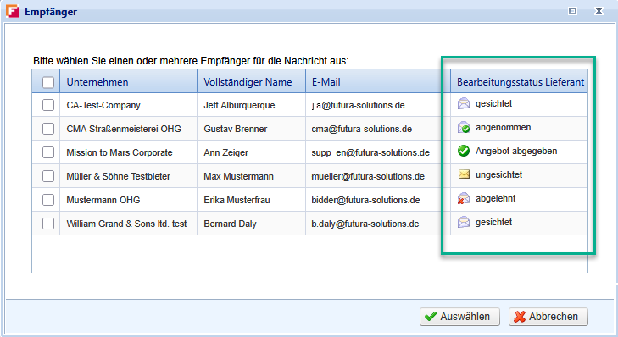Screen dimensions: 618x337
Task: Click the gesichtet envelope icon for CA-Test-Company
Action: click(464, 104)
